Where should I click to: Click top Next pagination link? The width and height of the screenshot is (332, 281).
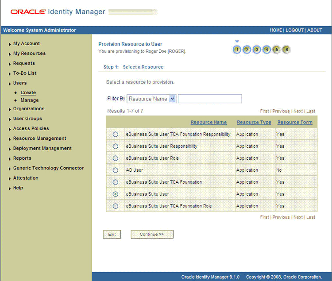click(x=298, y=111)
